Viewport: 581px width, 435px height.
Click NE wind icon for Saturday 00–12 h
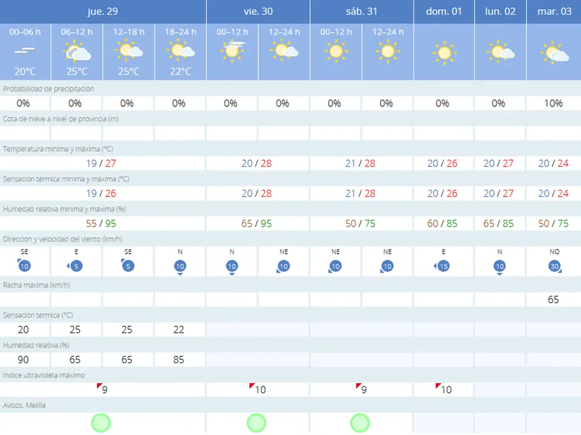coord(335,266)
